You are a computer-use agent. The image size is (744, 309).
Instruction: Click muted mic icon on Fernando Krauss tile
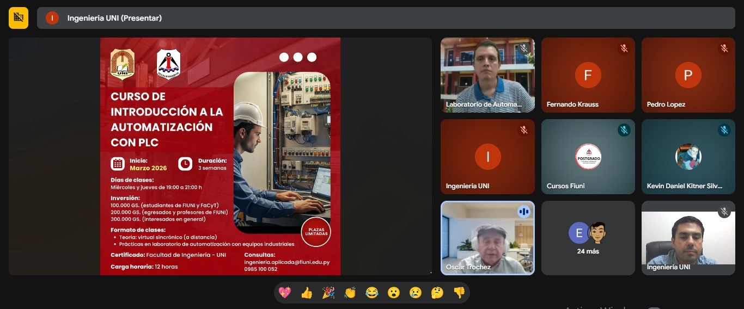(x=624, y=48)
